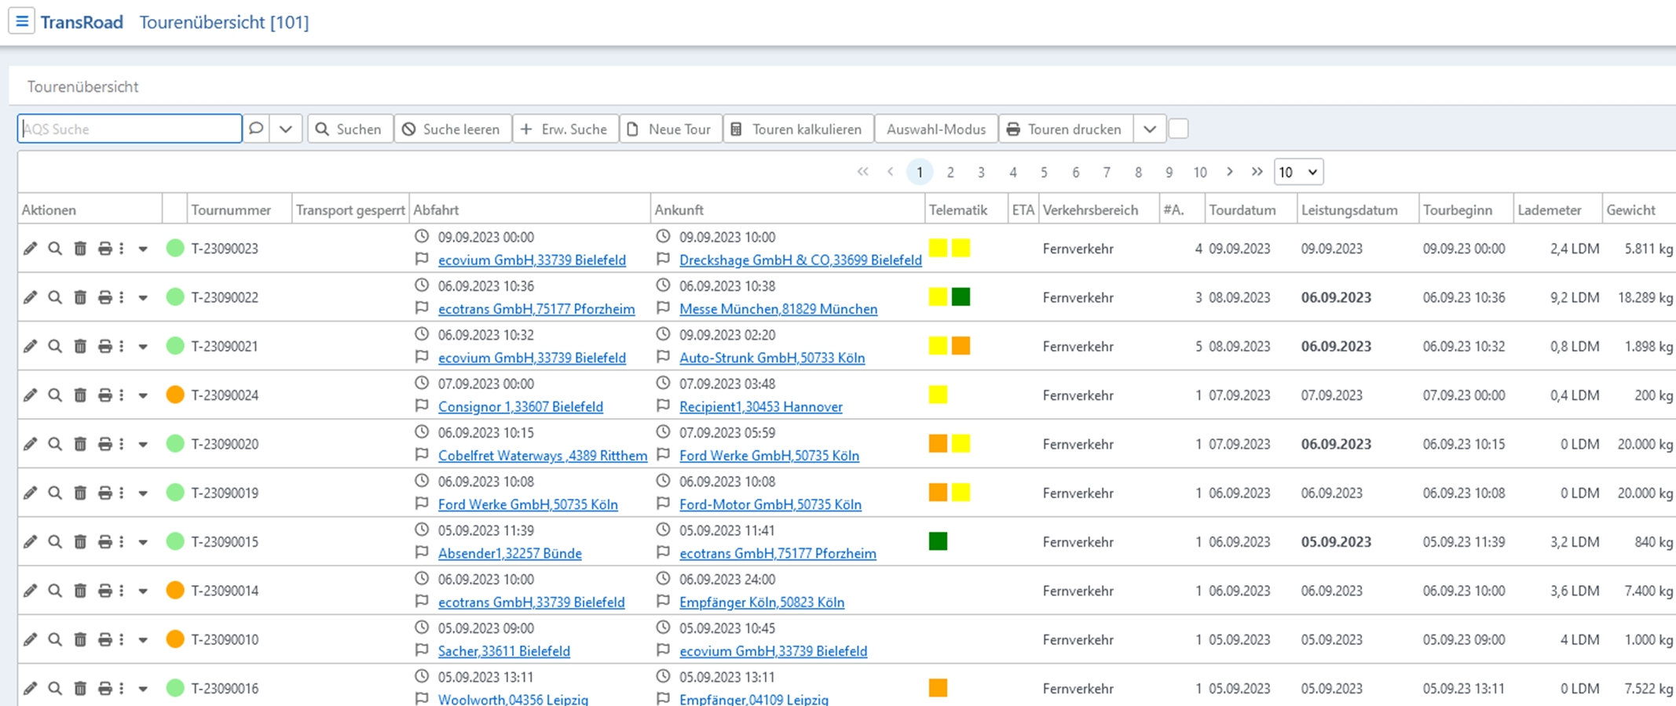The width and height of the screenshot is (1676, 706).
Task: Expand action dropdown arrow for tour T-23090014
Action: (x=143, y=591)
